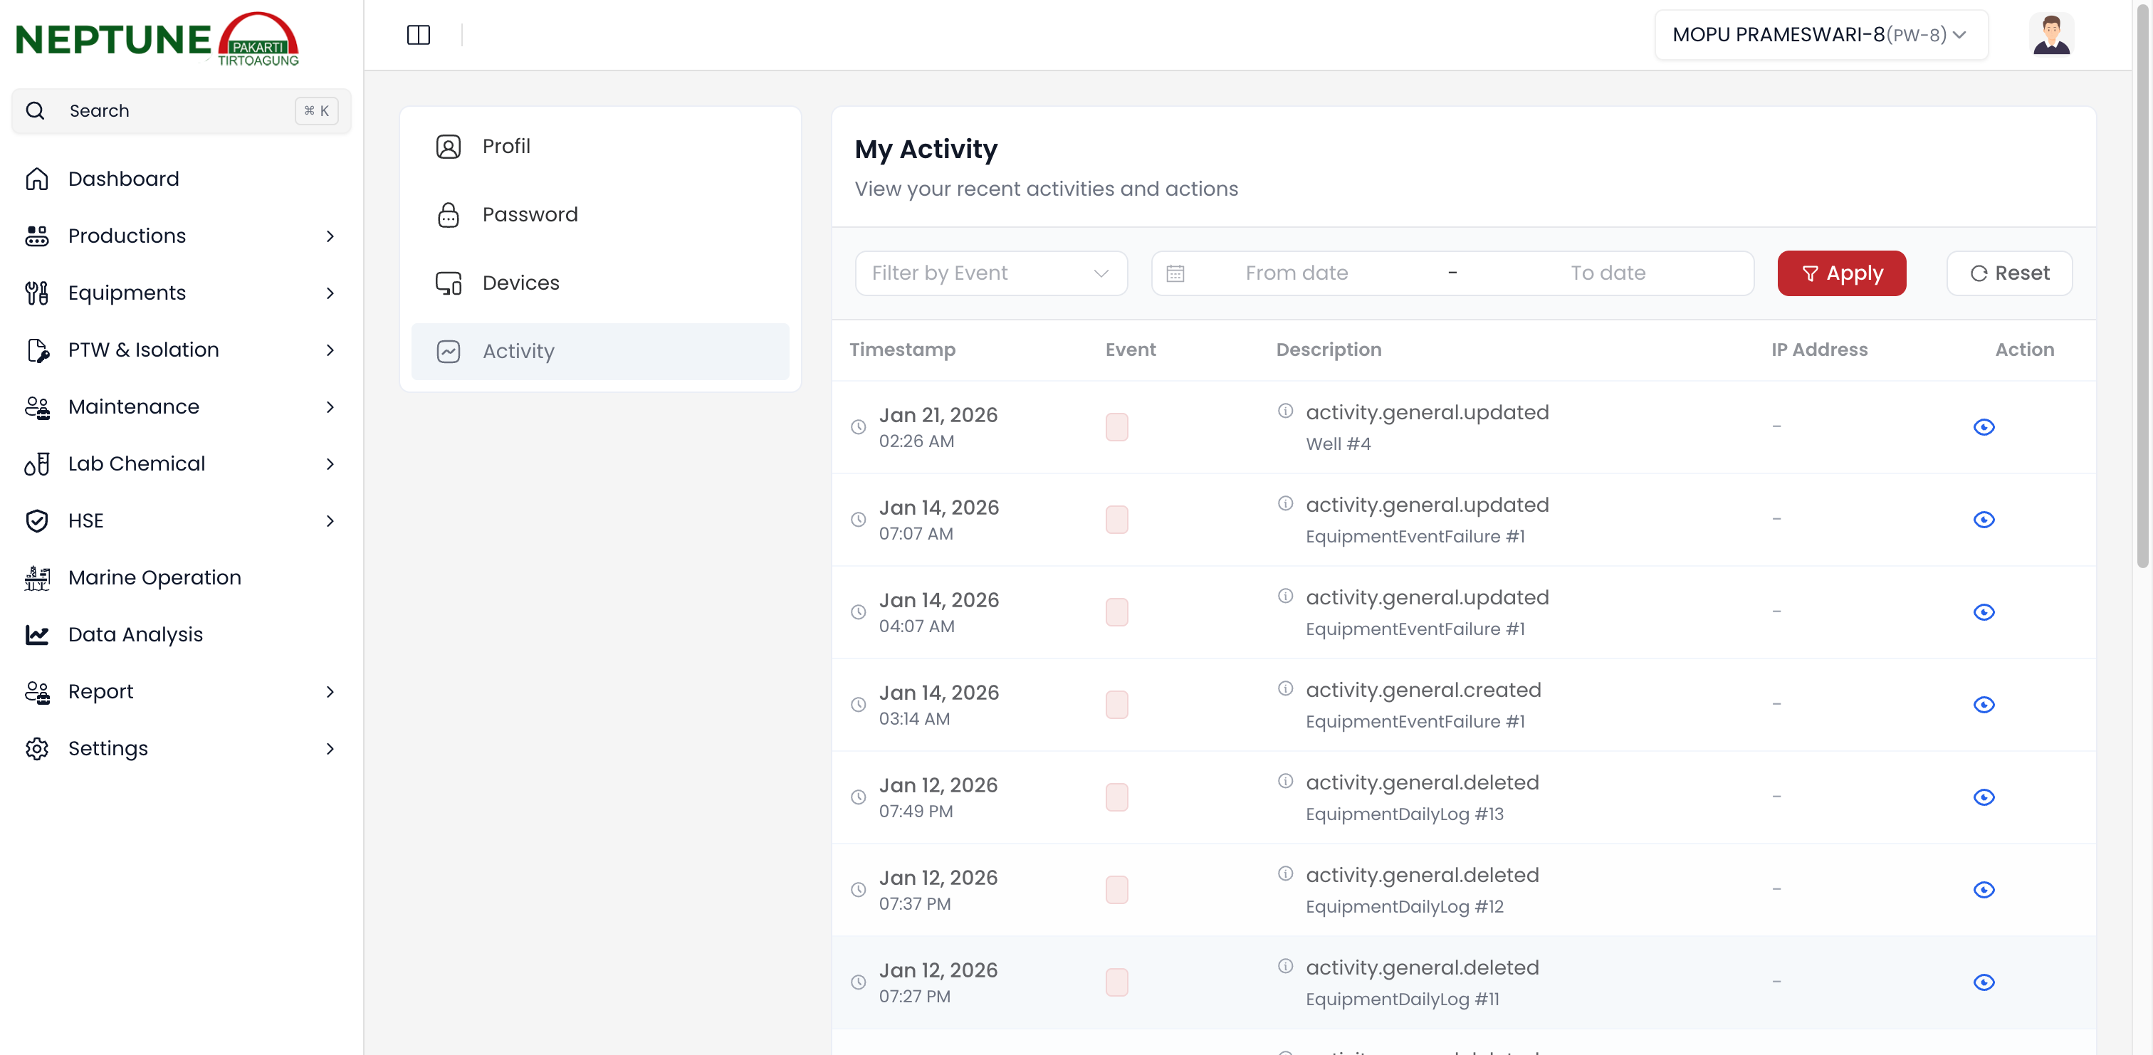Apply the activity filters

point(1840,273)
